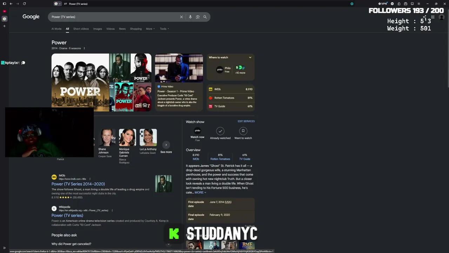Expand the Where to watch panel

250,57
